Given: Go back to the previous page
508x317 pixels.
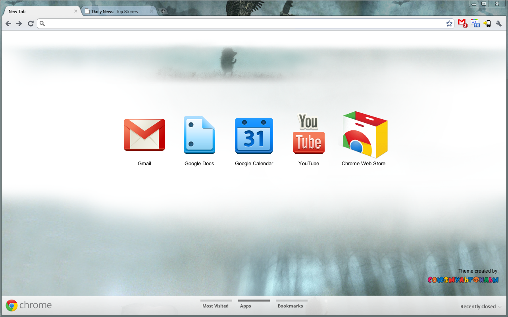Looking at the screenshot, I should pyautogui.click(x=8, y=24).
